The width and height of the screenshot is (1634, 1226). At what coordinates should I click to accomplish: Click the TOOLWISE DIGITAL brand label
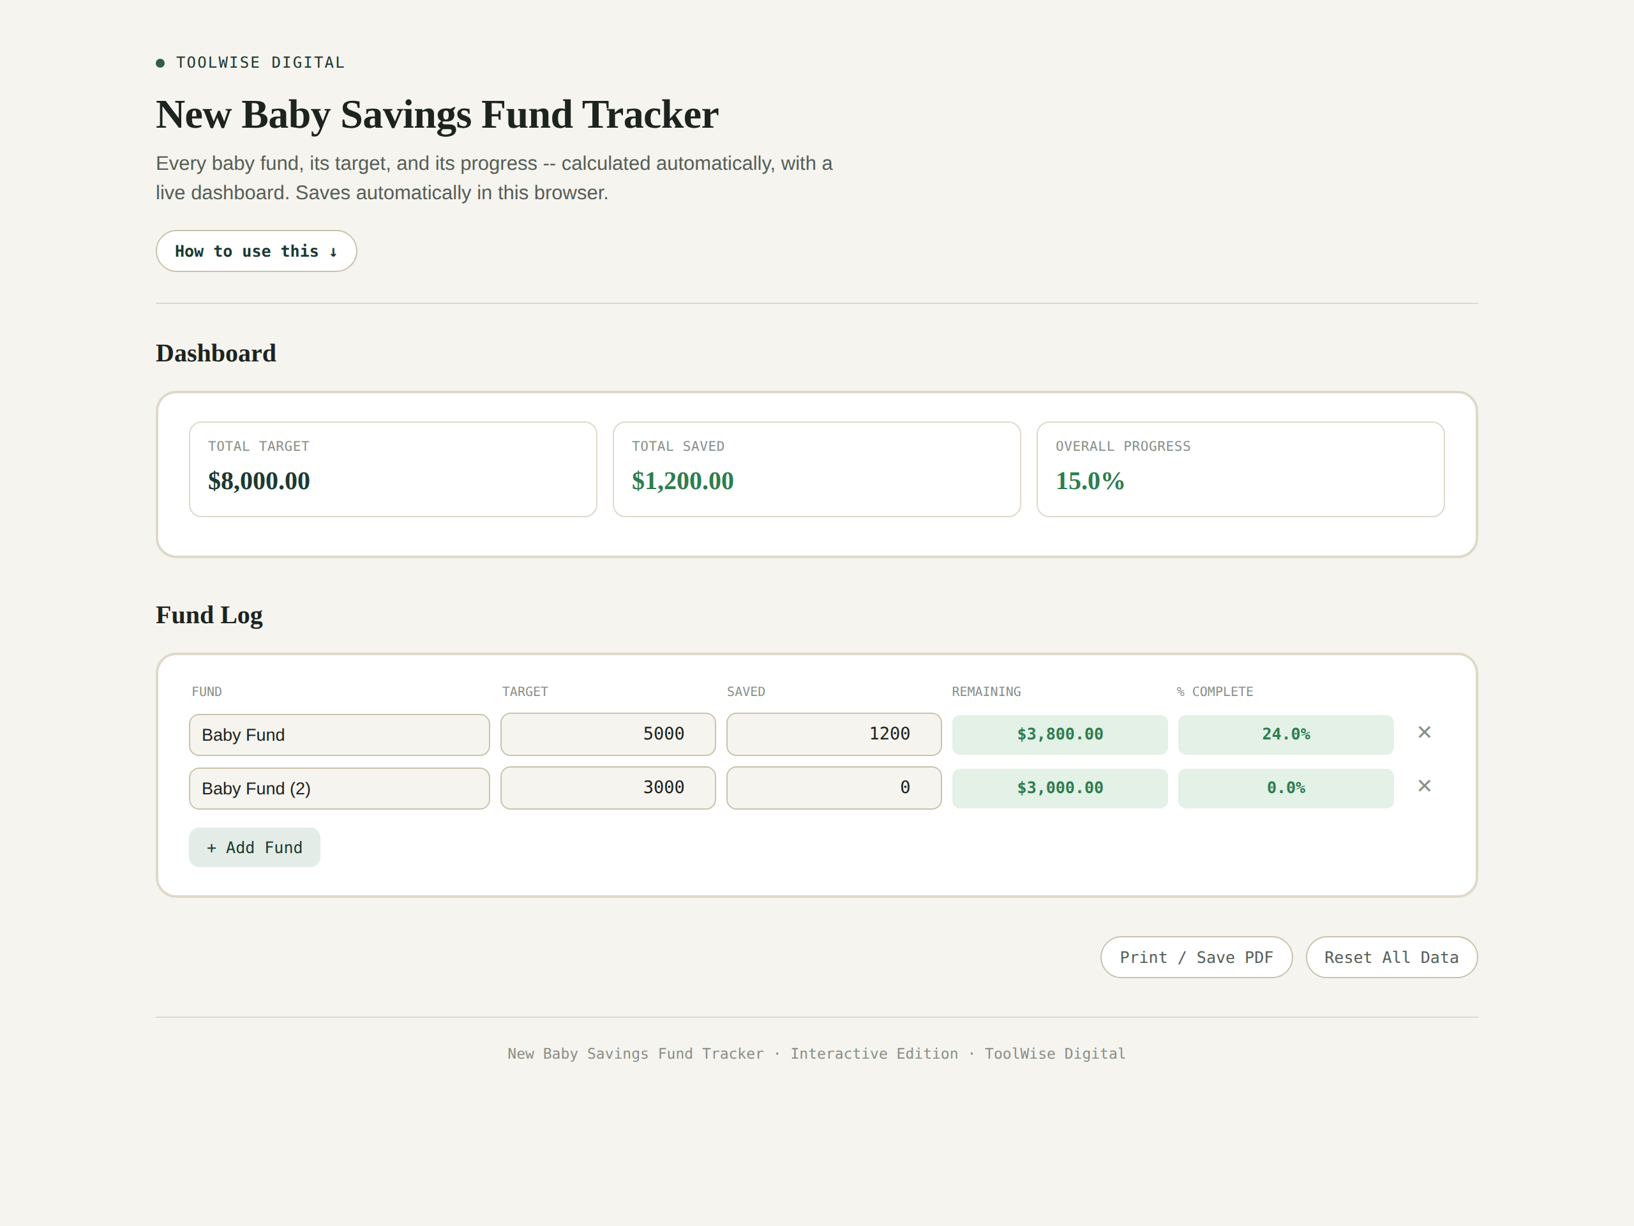tap(260, 63)
